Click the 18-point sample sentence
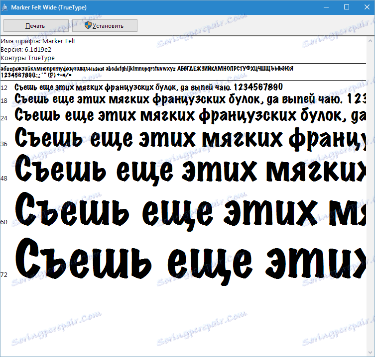375x357 pixels. tap(190, 99)
